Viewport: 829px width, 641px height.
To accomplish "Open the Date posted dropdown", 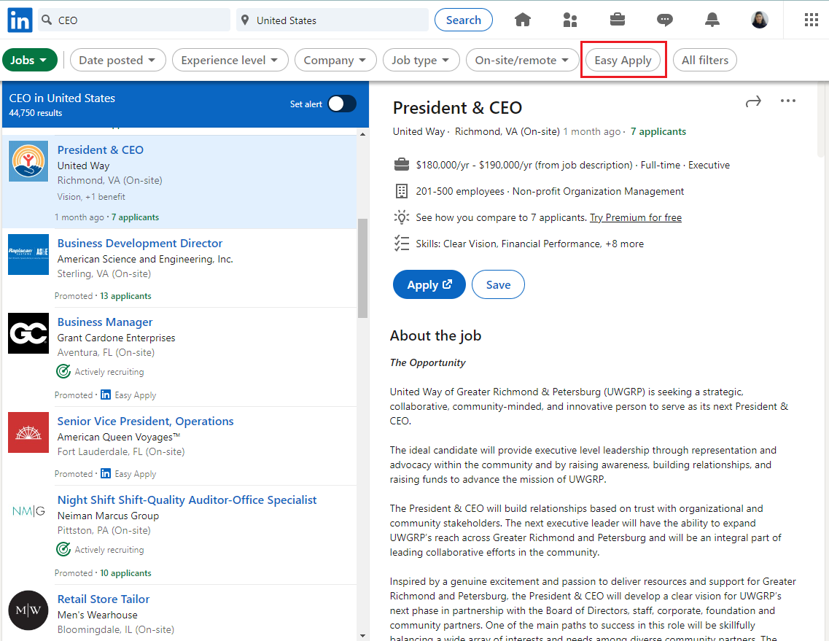I will point(117,60).
